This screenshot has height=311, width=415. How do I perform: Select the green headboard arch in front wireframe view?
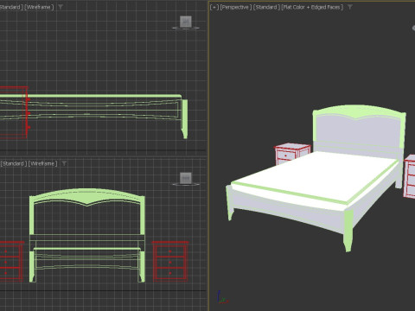click(x=87, y=196)
